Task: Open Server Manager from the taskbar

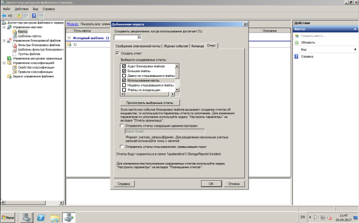Action: [x=27, y=217]
